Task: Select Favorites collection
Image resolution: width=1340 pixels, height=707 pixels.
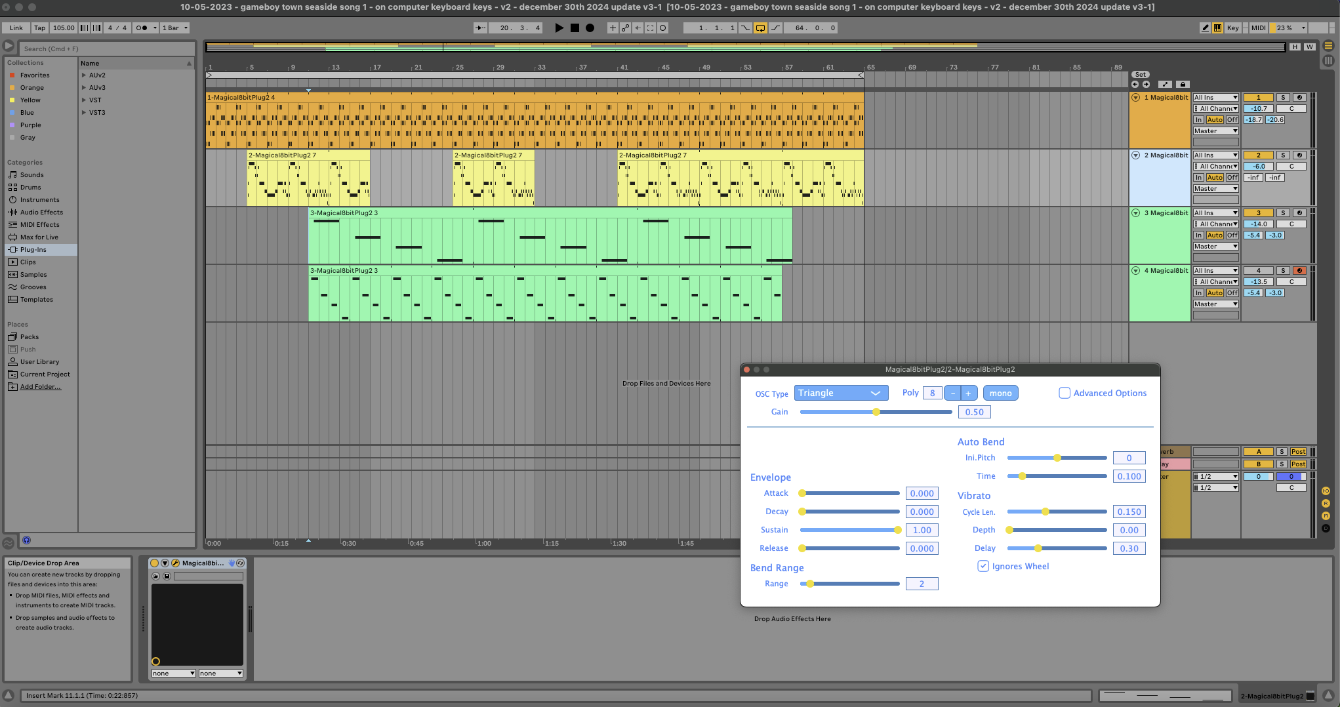Action: (x=35, y=75)
